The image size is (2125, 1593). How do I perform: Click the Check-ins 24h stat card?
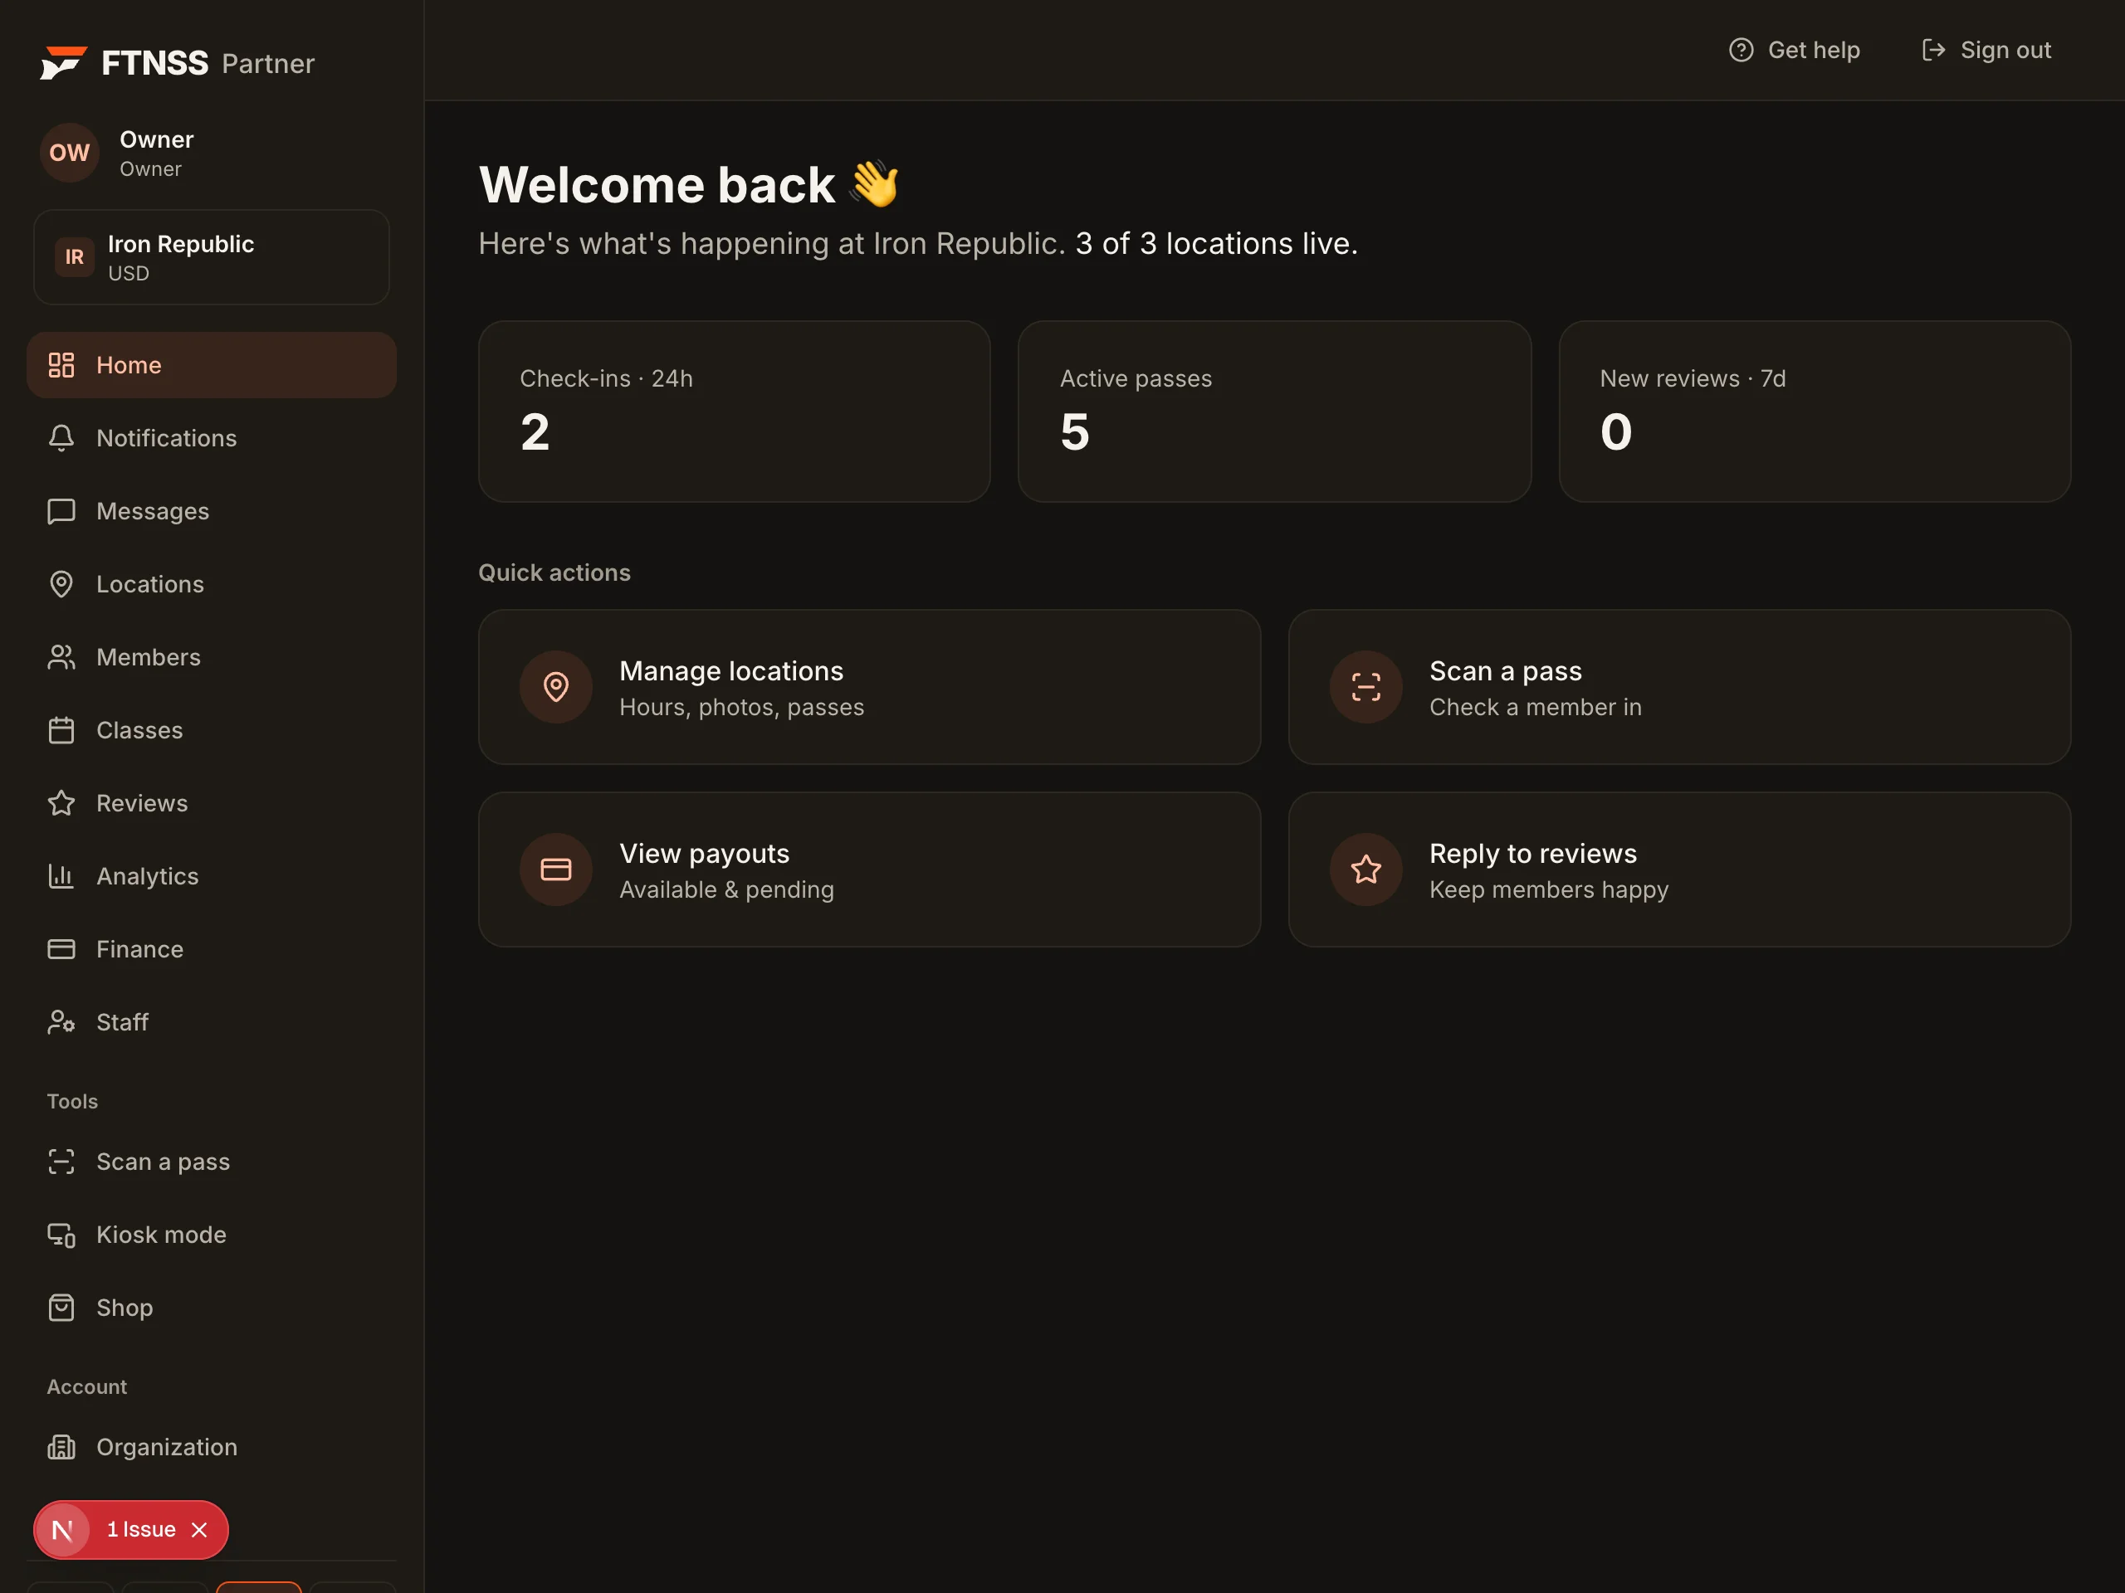coord(734,411)
